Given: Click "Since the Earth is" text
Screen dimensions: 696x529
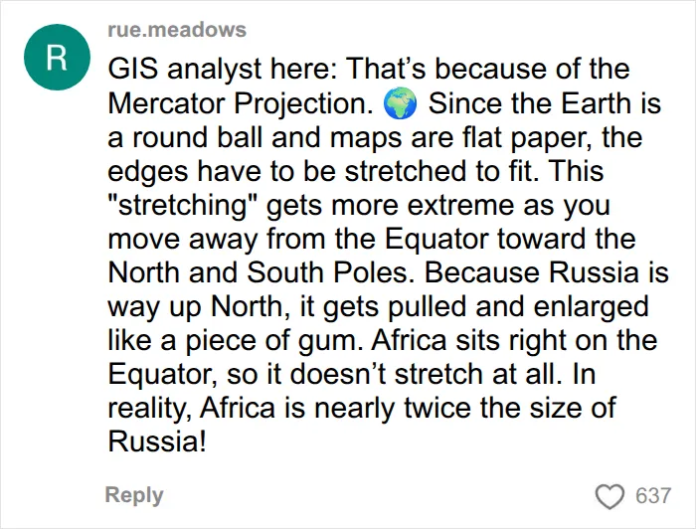Looking at the screenshot, I should click(545, 103).
